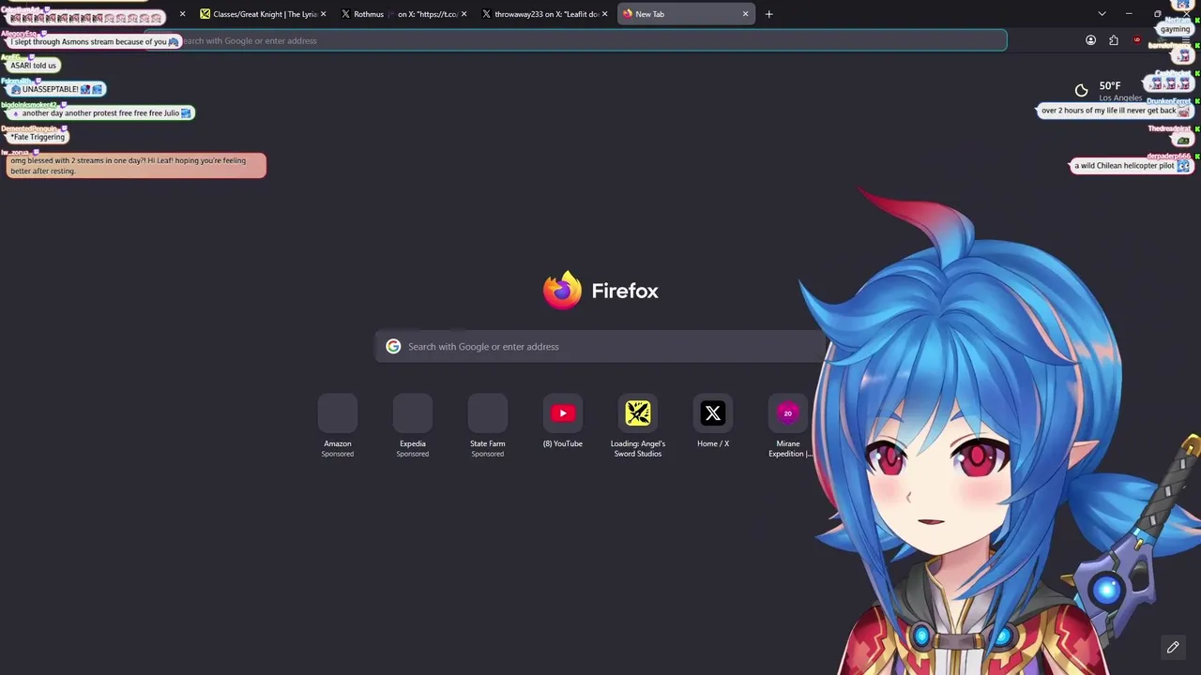
Task: Open the Mirane Expedition shortcut
Action: [788, 427]
